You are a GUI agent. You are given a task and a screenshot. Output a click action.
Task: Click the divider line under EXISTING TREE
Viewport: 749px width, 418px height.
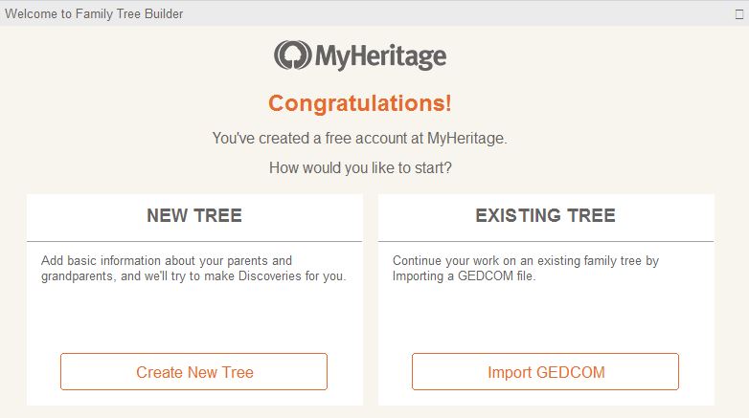click(546, 241)
